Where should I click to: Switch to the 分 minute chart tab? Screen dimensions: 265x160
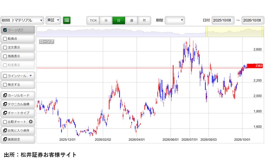(x=106, y=20)
